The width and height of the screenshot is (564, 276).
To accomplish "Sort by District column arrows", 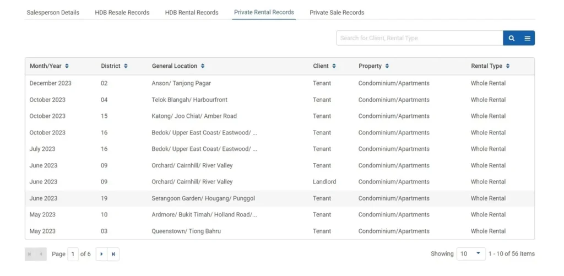I will pos(126,66).
